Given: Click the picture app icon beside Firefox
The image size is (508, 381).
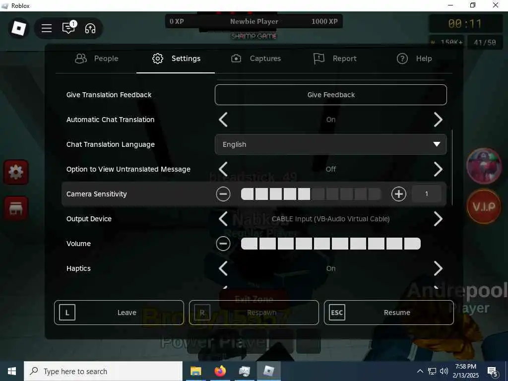Looking at the screenshot, I should [x=244, y=371].
